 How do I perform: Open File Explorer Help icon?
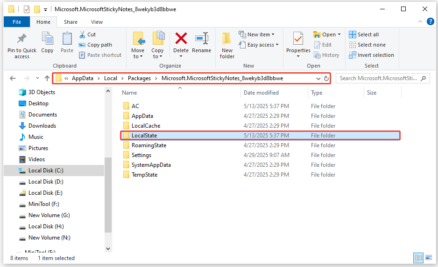431,21
